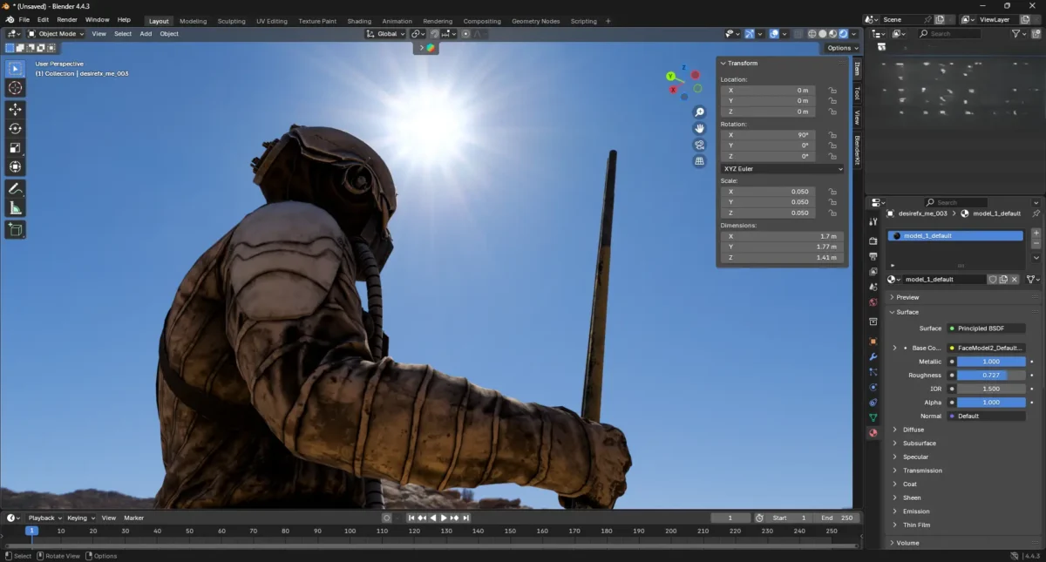Open the Render menu

[67, 20]
